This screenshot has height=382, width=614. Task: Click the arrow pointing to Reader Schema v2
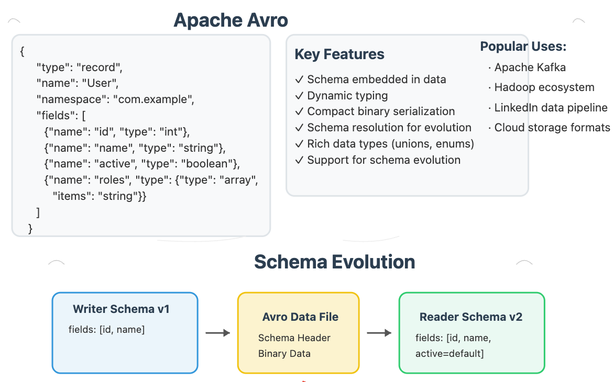(380, 332)
